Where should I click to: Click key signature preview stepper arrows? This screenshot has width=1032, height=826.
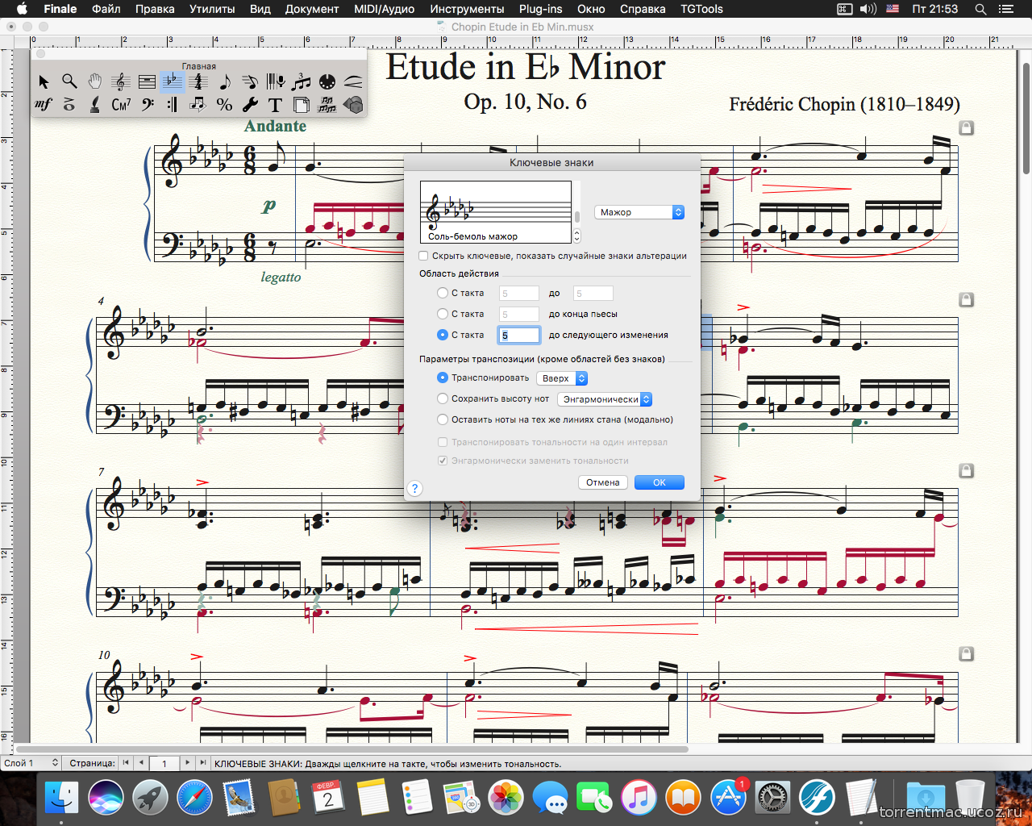[x=576, y=236]
